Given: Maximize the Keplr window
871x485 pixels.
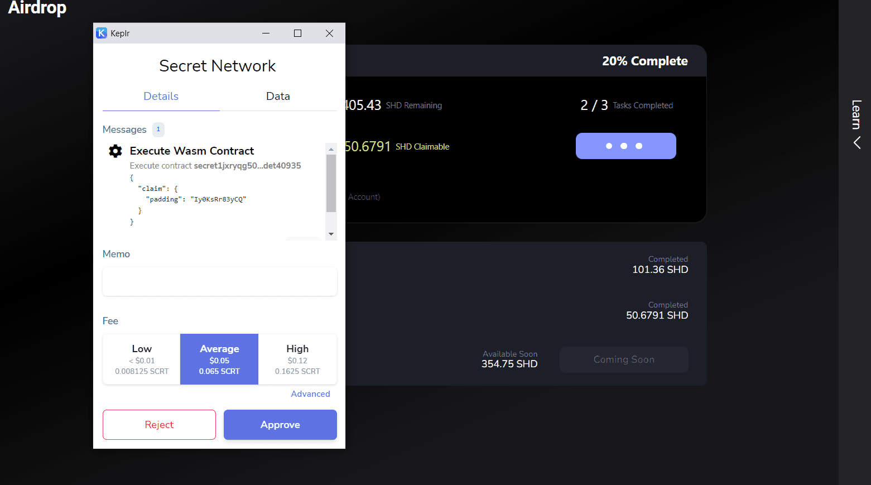Looking at the screenshot, I should click(x=298, y=33).
